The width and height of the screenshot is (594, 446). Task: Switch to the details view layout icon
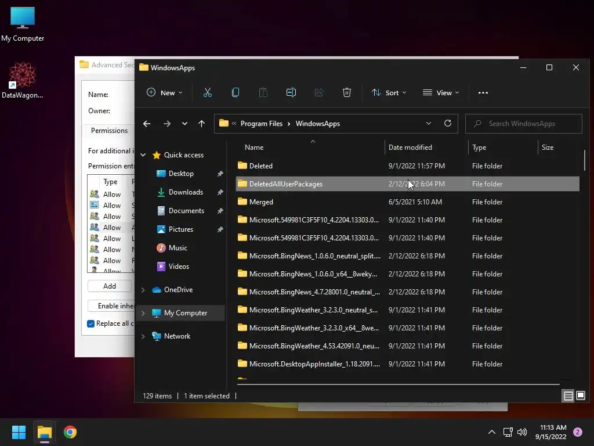pos(568,396)
